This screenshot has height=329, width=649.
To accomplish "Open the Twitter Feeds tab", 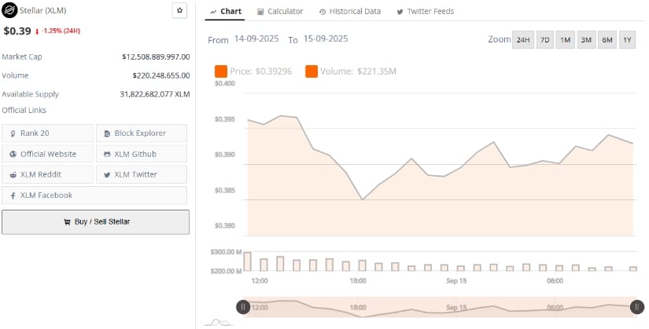I will point(425,12).
